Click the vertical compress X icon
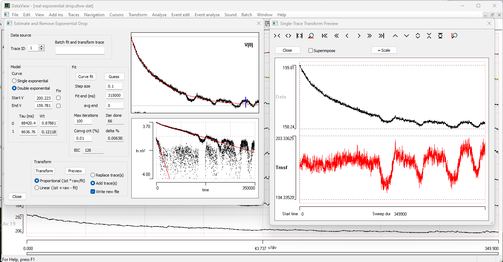Viewport: 503px width, 262px height. tap(429, 36)
